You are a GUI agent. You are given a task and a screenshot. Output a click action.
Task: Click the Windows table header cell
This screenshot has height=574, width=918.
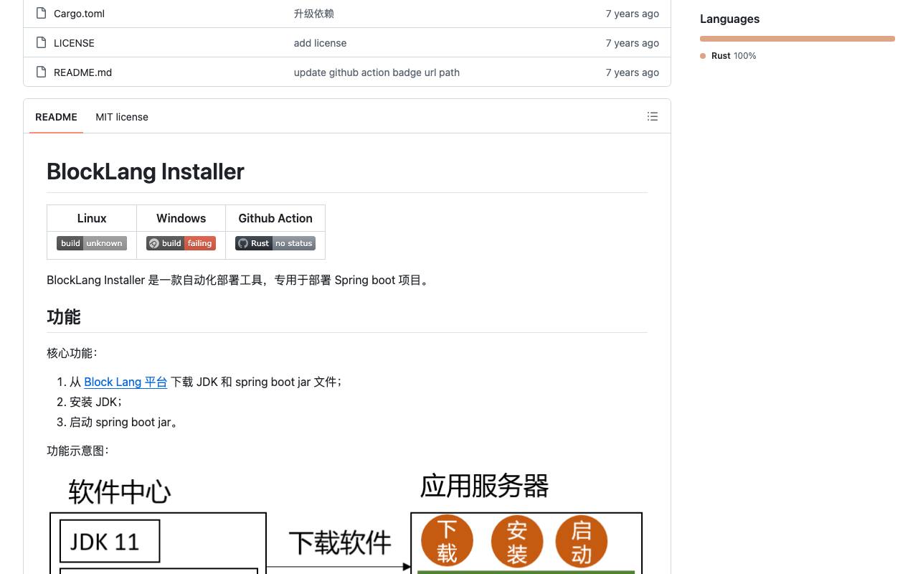[181, 218]
